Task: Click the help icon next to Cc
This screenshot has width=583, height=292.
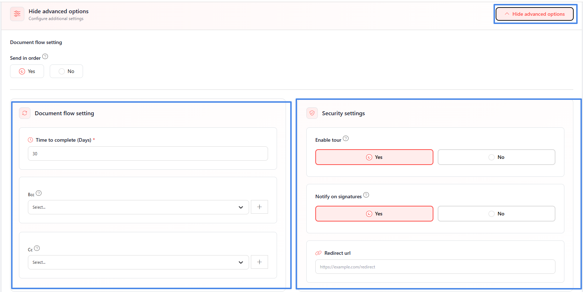Action: (37, 248)
